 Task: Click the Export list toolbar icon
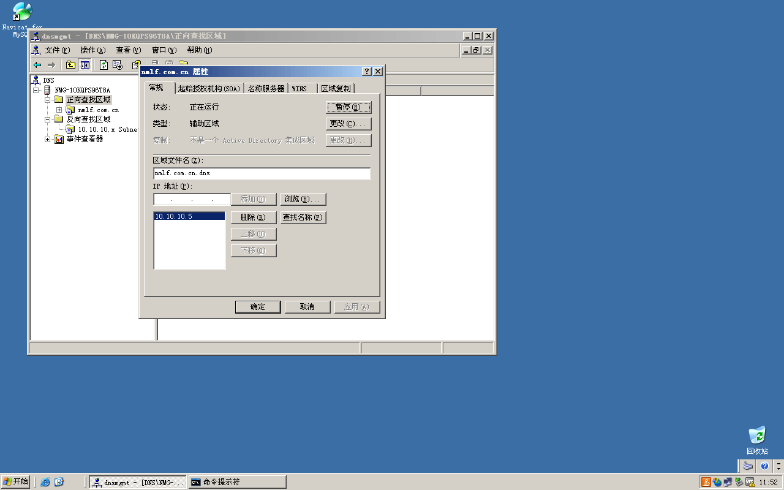[x=118, y=65]
